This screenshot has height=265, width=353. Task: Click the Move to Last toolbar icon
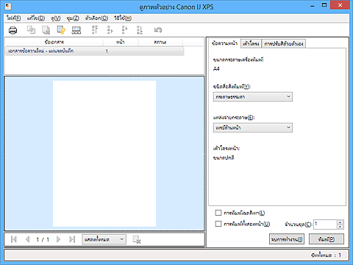pos(140,30)
